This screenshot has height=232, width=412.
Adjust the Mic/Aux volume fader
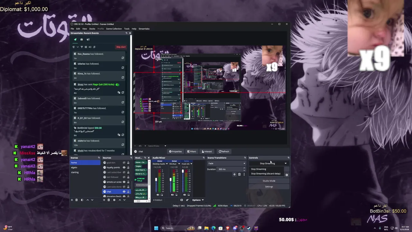(x=171, y=179)
